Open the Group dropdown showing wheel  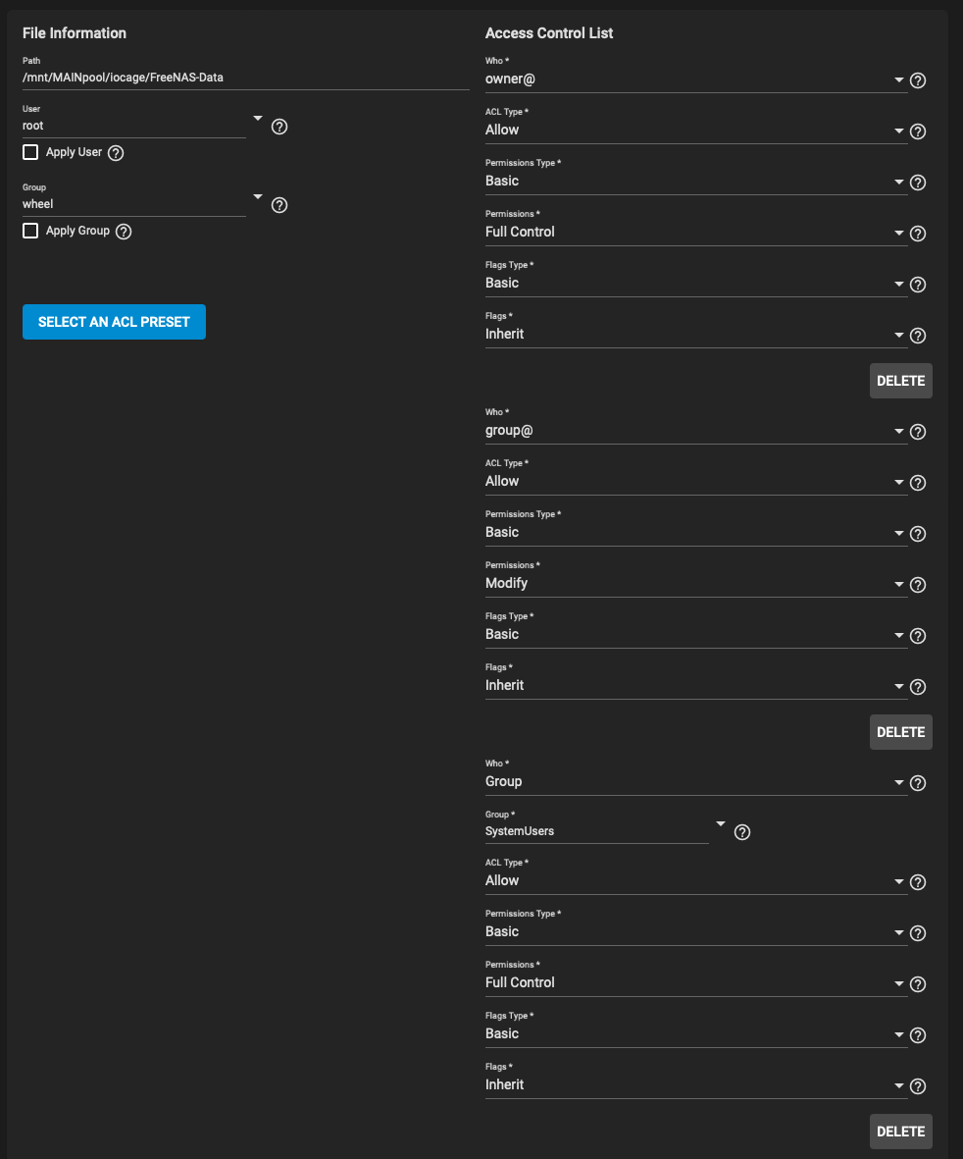142,204
